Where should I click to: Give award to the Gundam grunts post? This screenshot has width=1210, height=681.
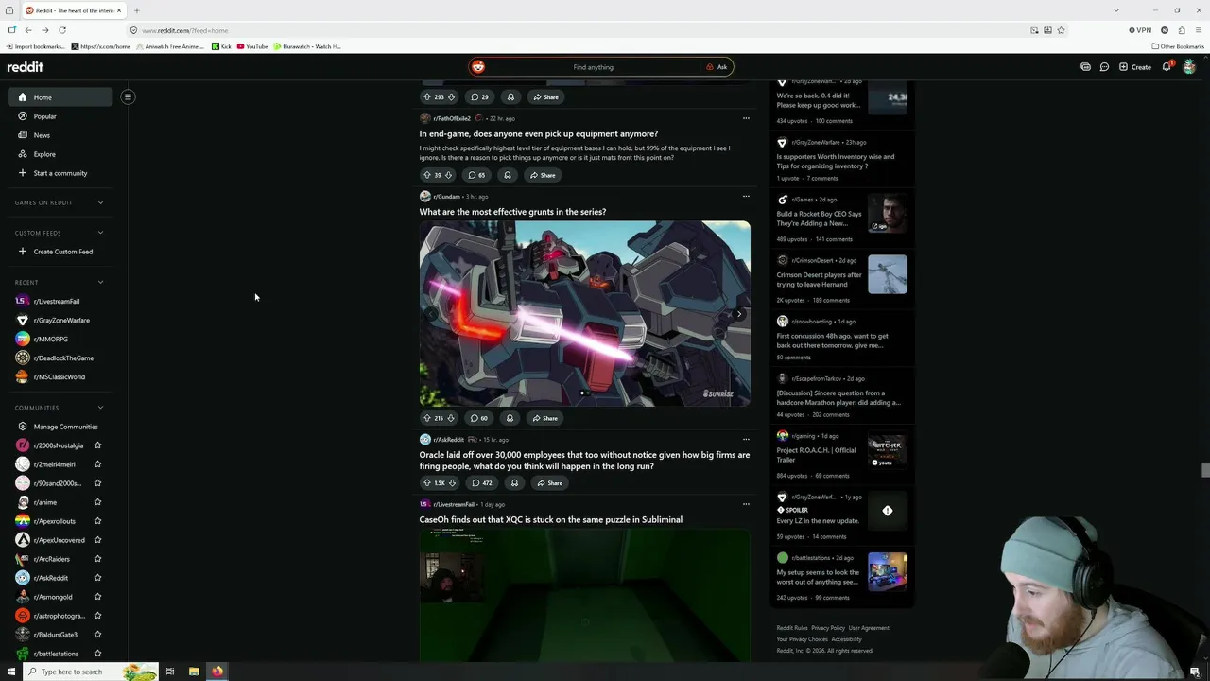pos(510,418)
